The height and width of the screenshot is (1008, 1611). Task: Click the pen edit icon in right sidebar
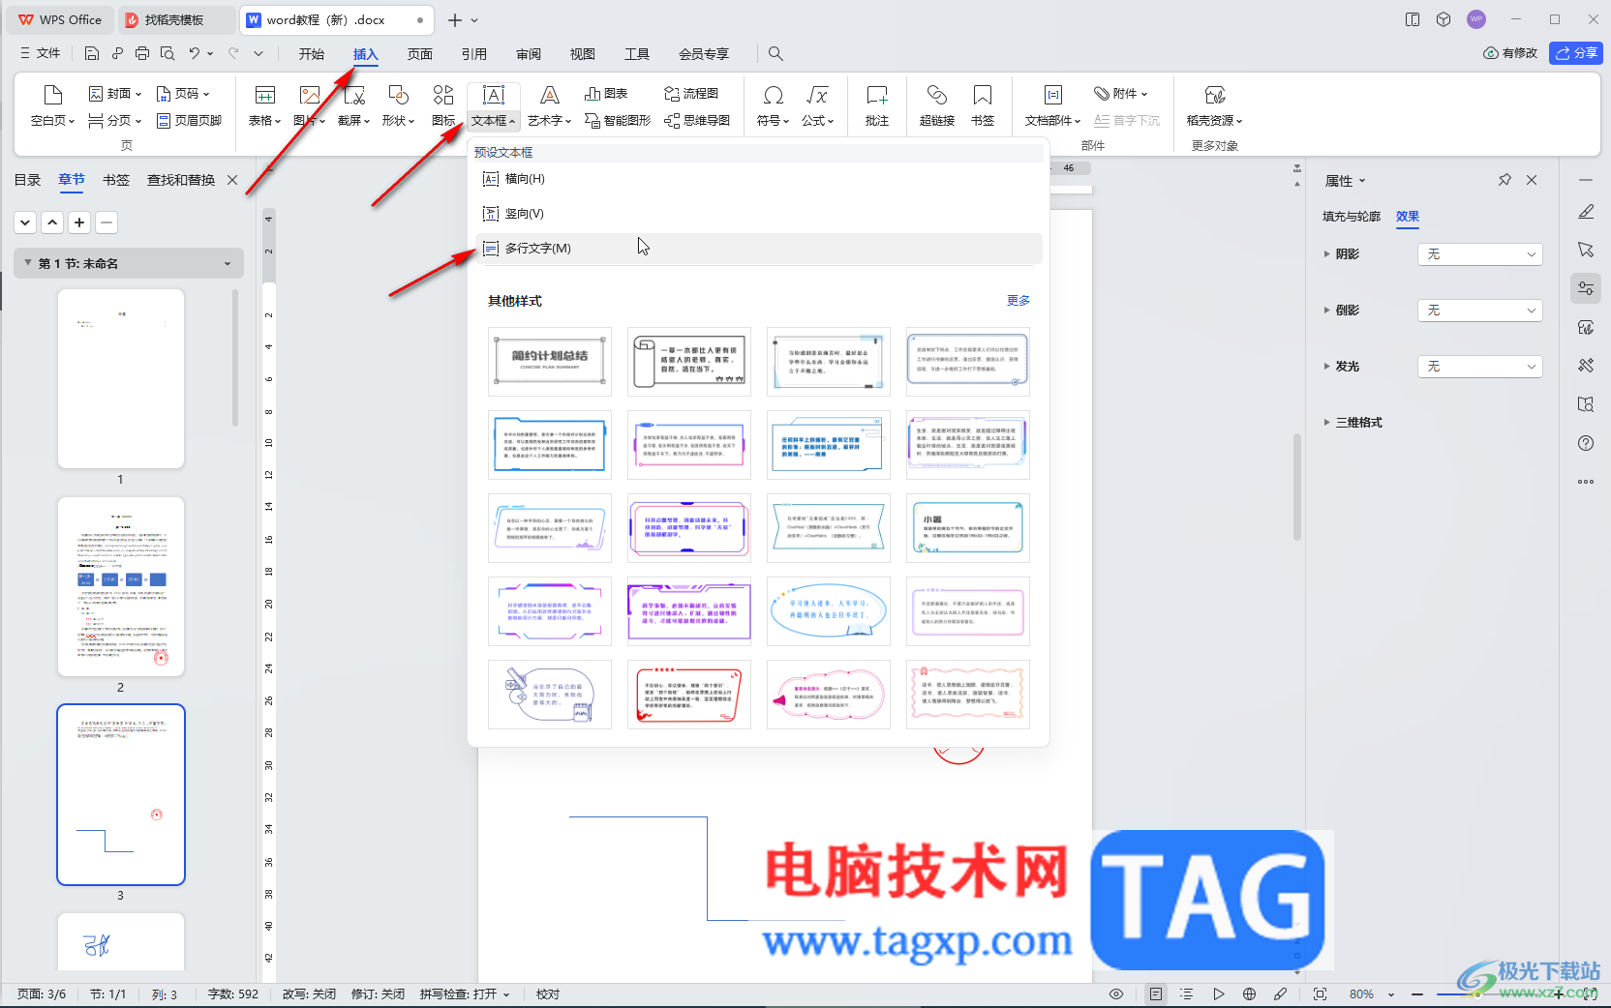(1586, 211)
